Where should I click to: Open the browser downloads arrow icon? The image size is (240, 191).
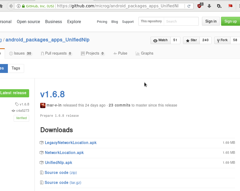coord(209,6)
